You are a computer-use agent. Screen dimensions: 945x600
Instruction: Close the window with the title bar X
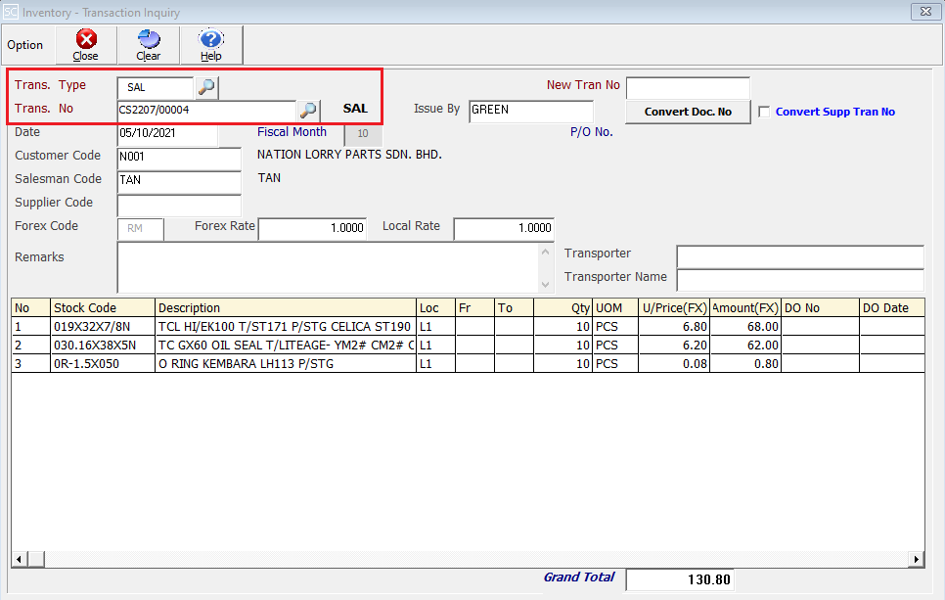click(x=925, y=12)
